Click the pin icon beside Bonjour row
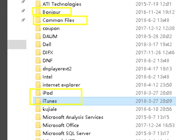 coord(23,11)
